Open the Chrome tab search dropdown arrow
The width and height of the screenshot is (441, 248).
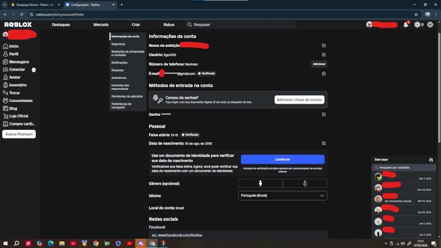(x=4, y=4)
